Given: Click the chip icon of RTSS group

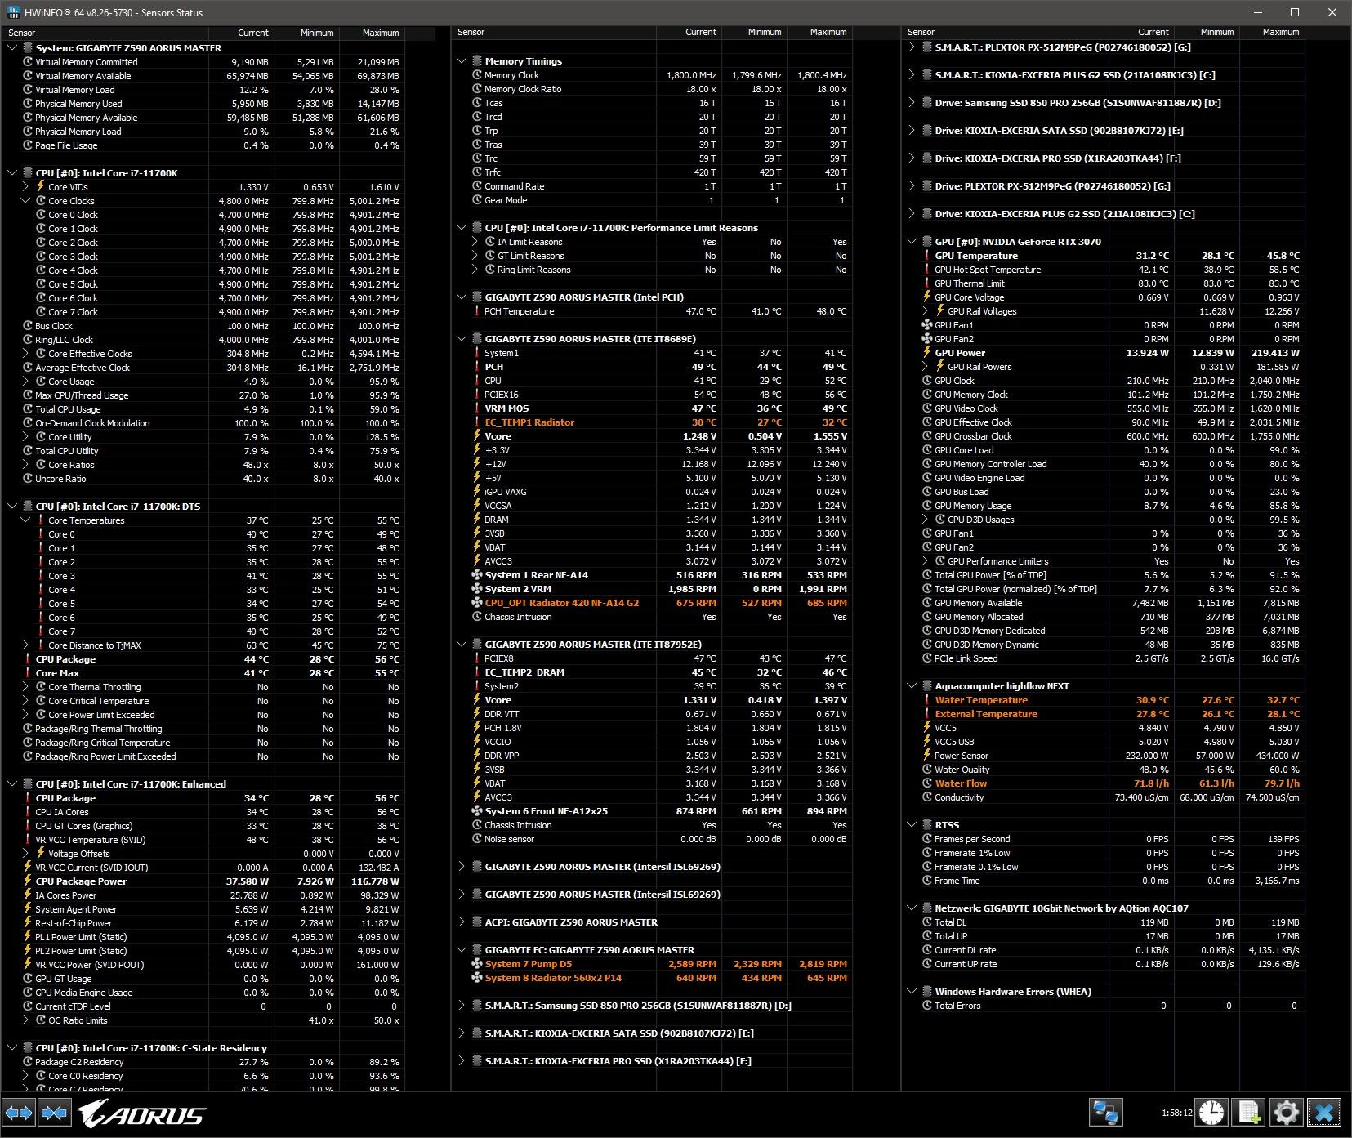Looking at the screenshot, I should (928, 825).
